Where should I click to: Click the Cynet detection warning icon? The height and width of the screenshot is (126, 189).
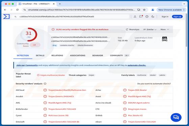point(45,115)
